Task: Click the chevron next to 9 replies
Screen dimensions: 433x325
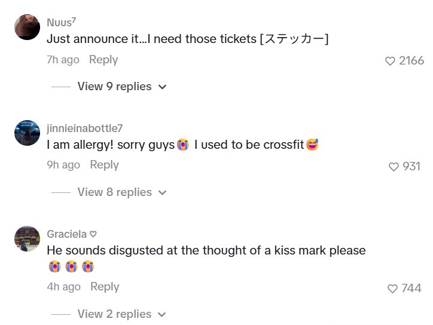Action: tap(162, 87)
